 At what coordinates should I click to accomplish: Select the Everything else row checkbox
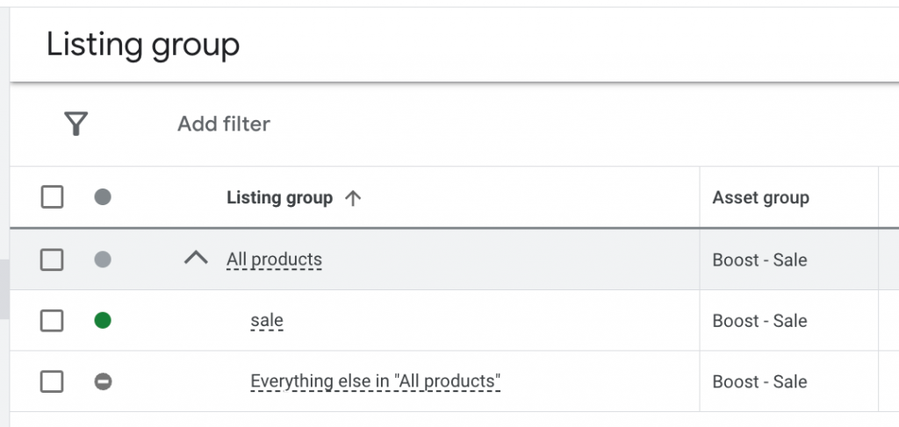tap(52, 381)
